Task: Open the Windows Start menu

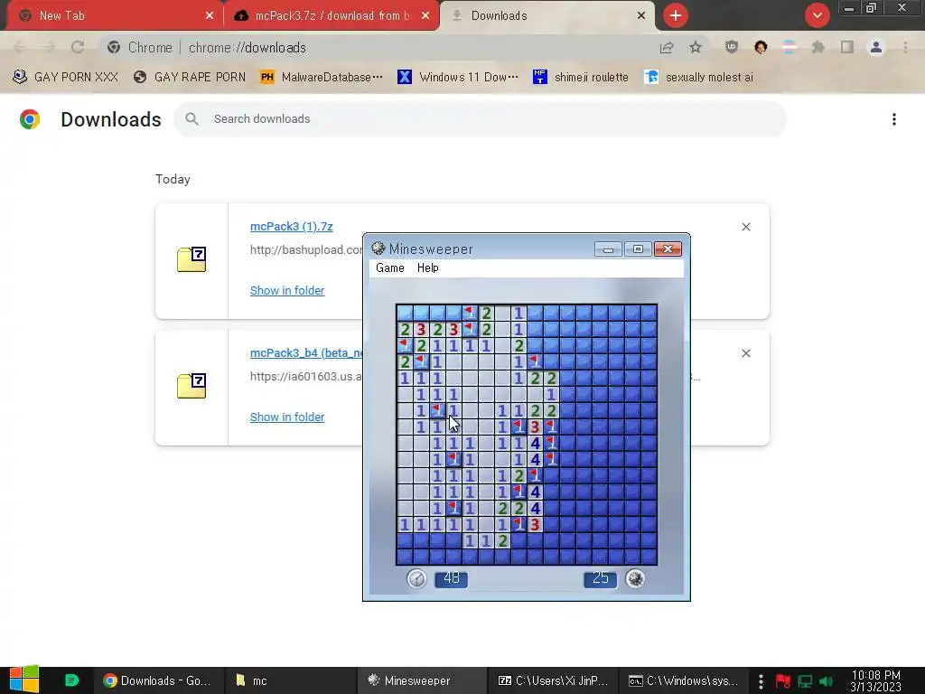Action: [x=24, y=680]
